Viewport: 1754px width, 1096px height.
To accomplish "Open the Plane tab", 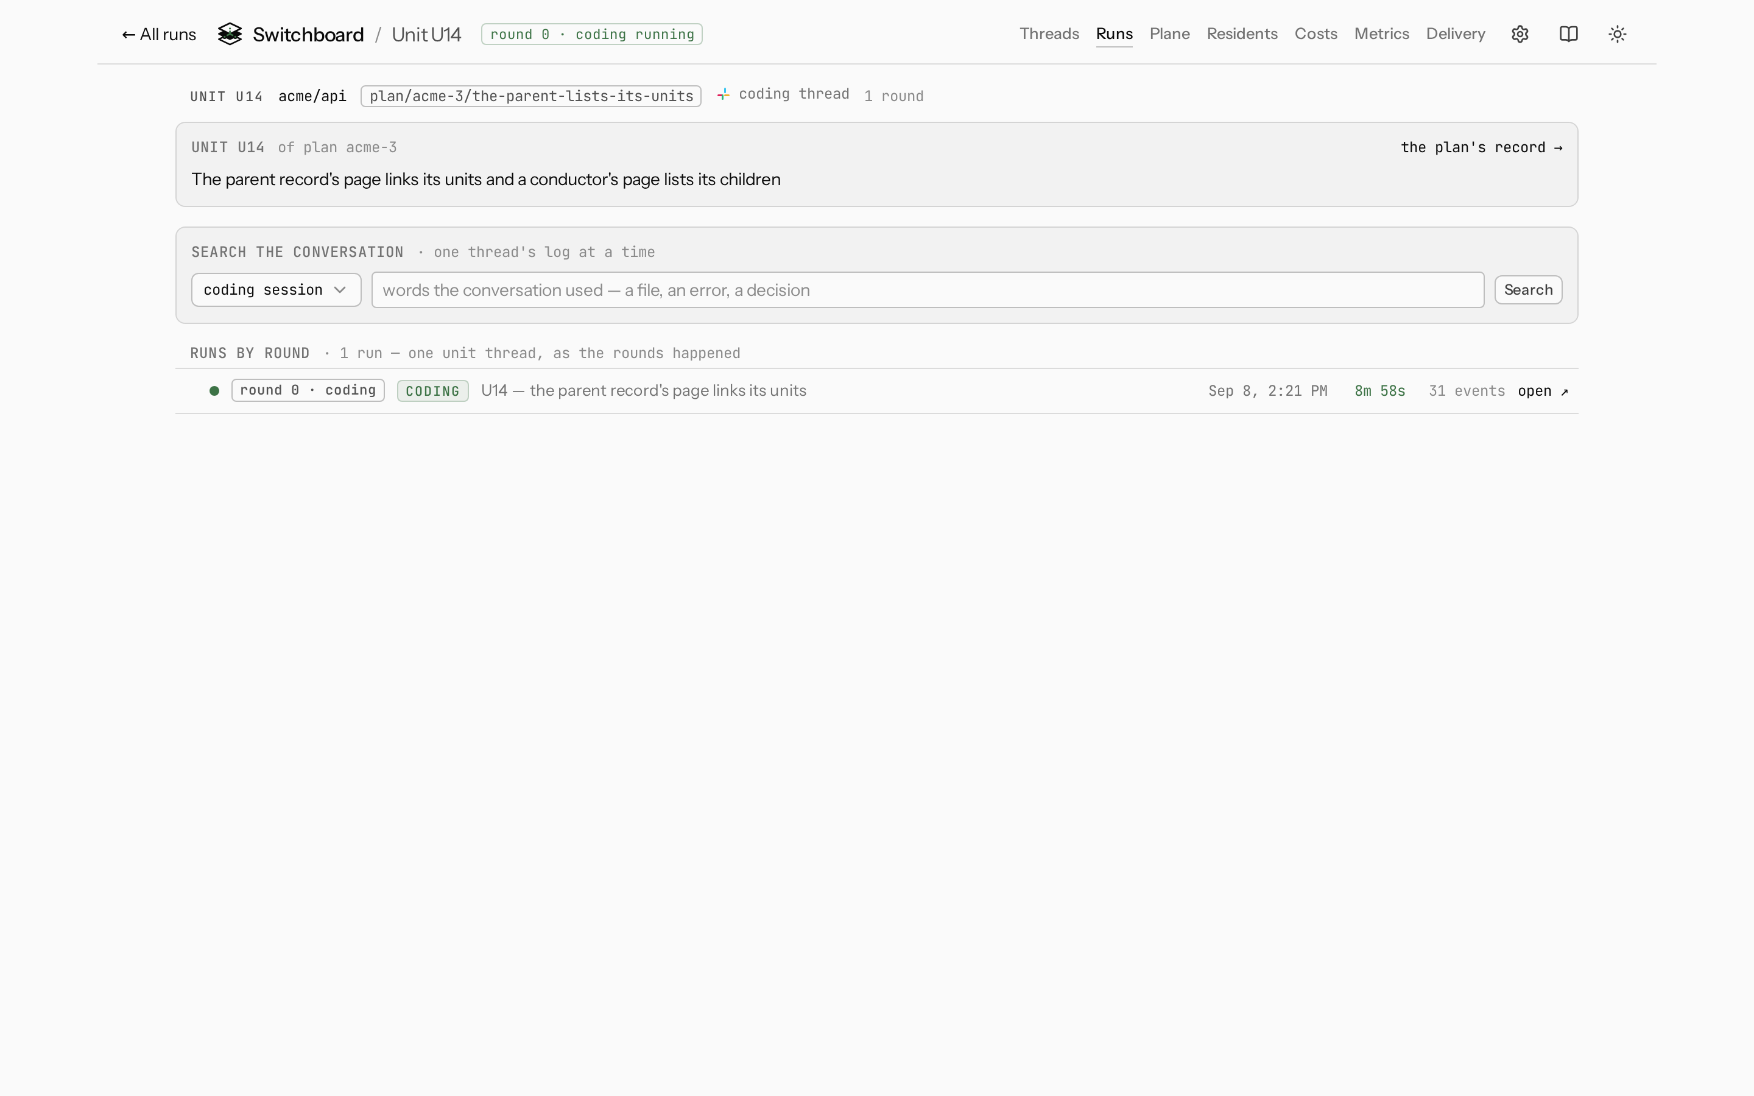I will 1169,34.
